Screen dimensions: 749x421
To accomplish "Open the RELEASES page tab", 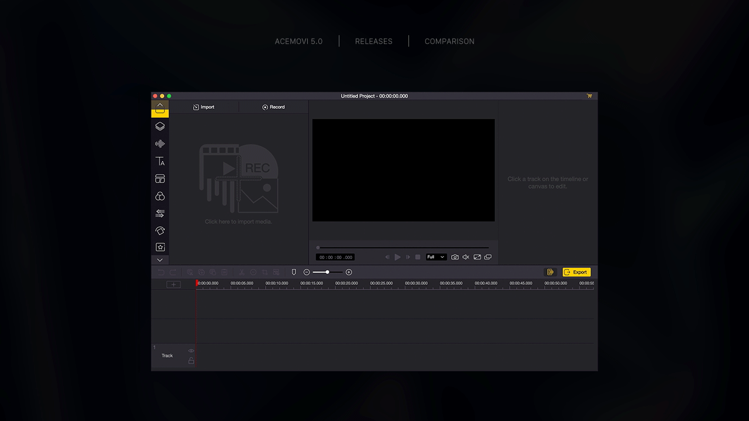I will pyautogui.click(x=374, y=42).
